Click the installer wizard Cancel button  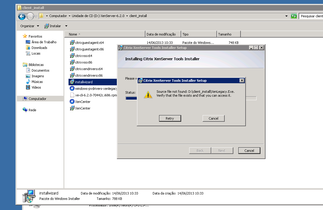pyautogui.click(x=249, y=151)
